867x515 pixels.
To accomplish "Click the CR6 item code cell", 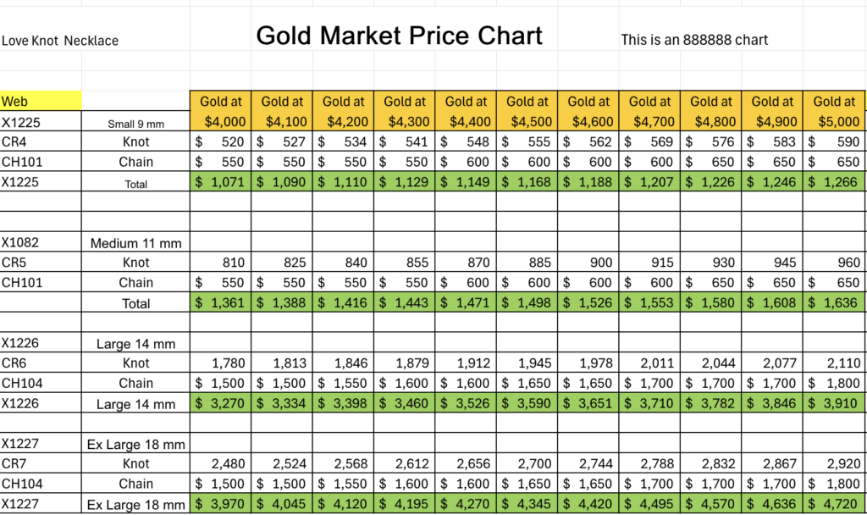I will [x=41, y=363].
